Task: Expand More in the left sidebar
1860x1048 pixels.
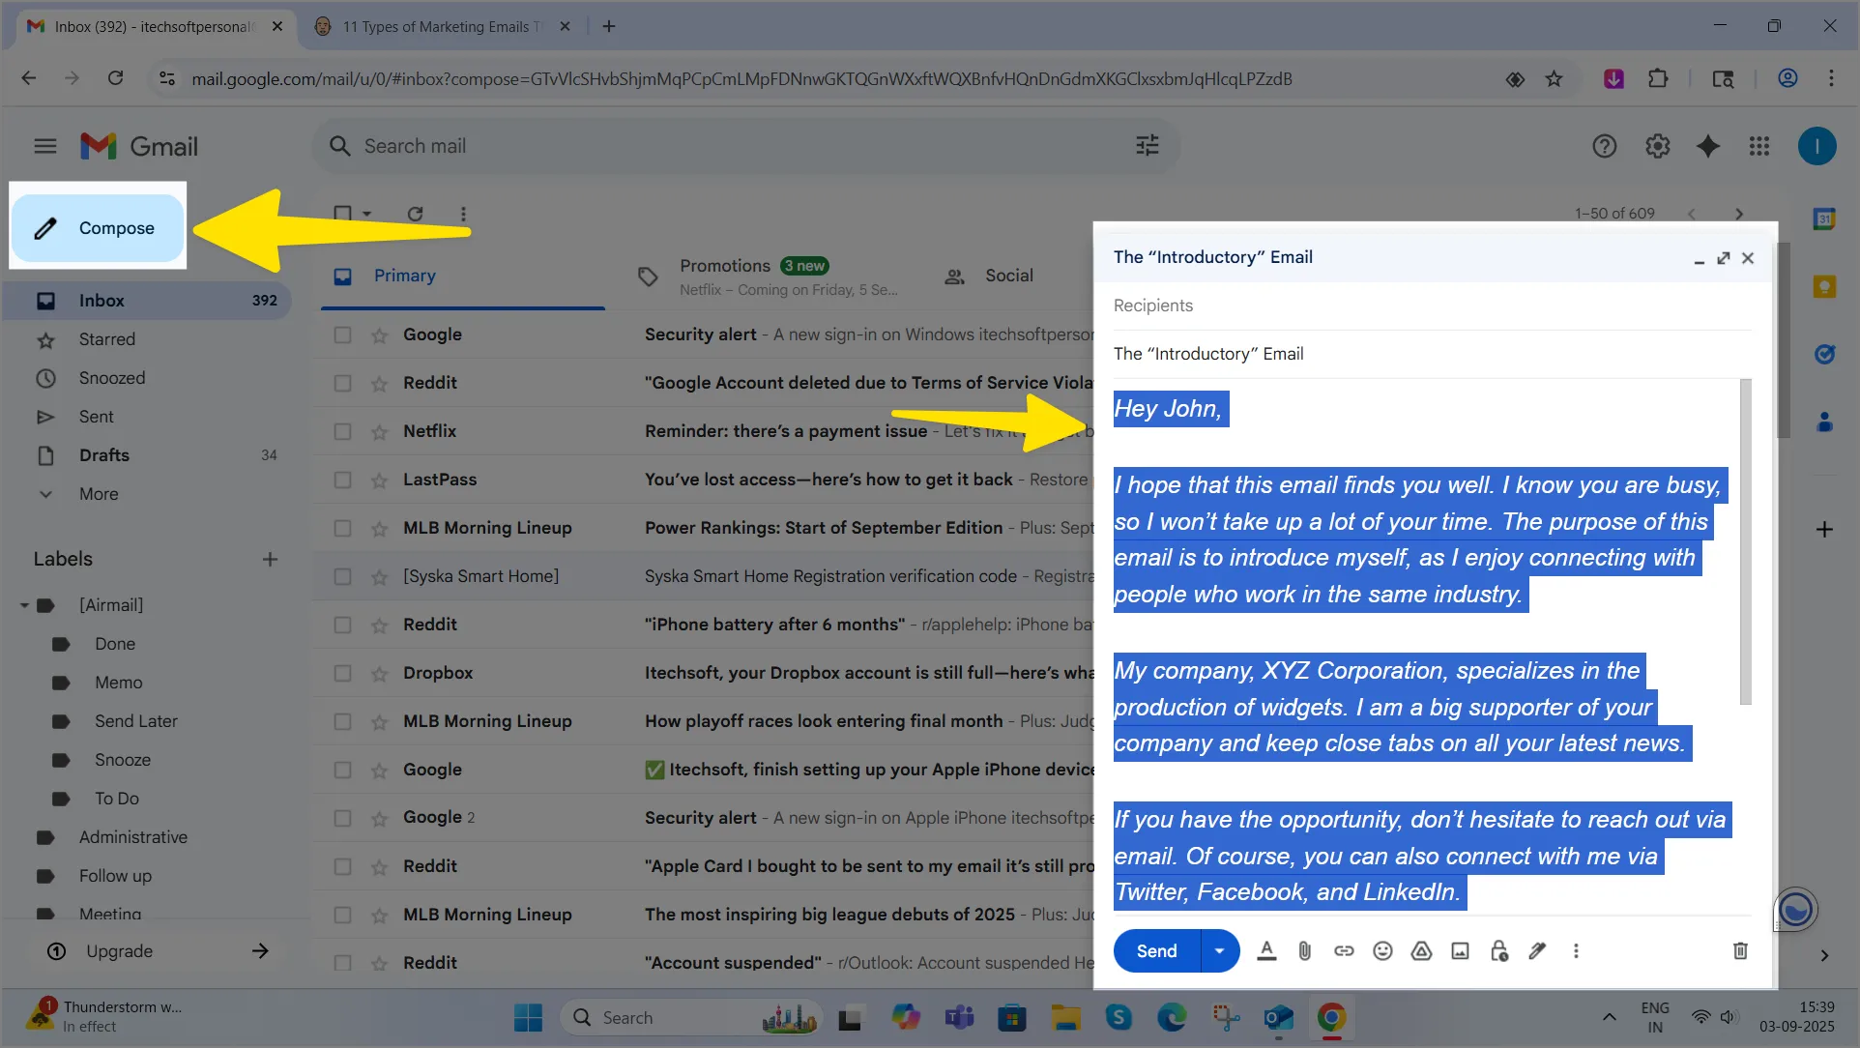Action: point(99,494)
